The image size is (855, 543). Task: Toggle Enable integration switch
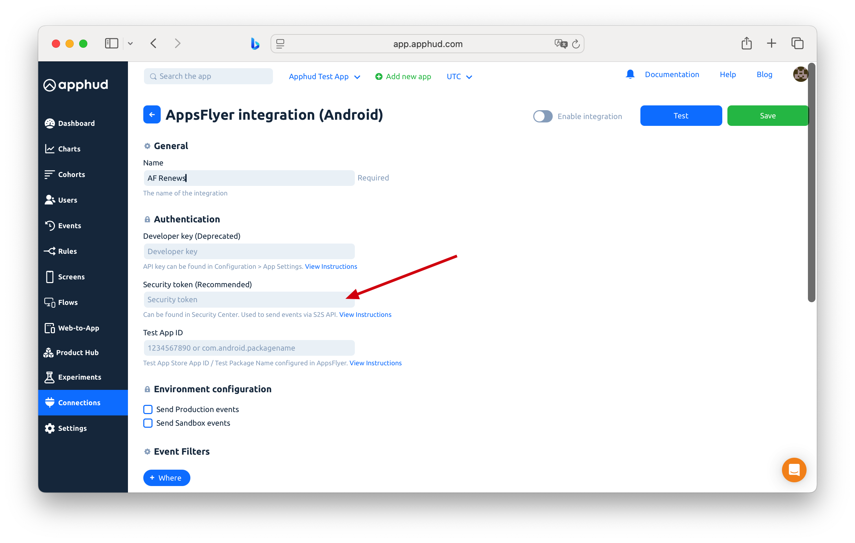tap(542, 116)
